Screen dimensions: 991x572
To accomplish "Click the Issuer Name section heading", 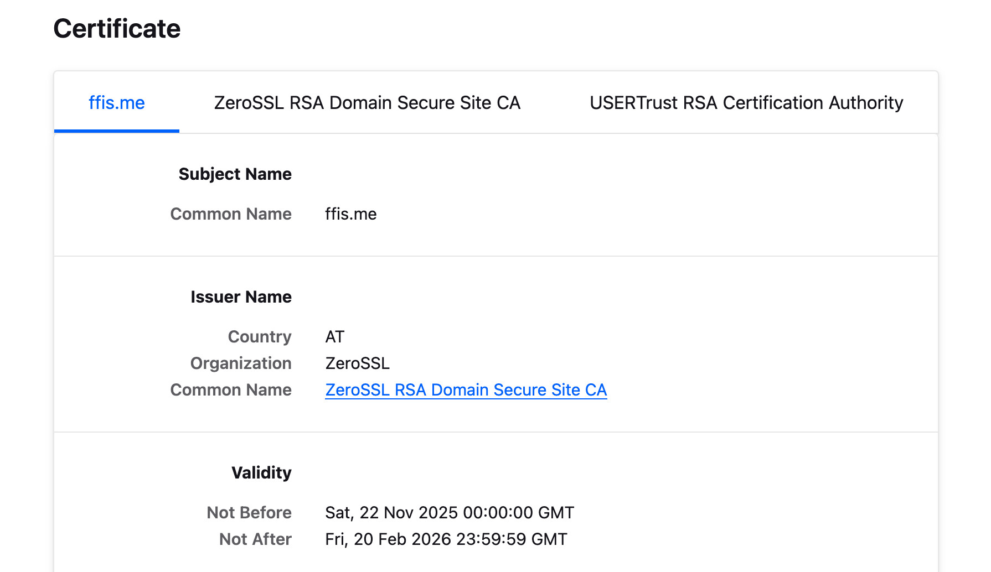I will click(x=241, y=297).
